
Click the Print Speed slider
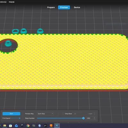tap(15, 118)
